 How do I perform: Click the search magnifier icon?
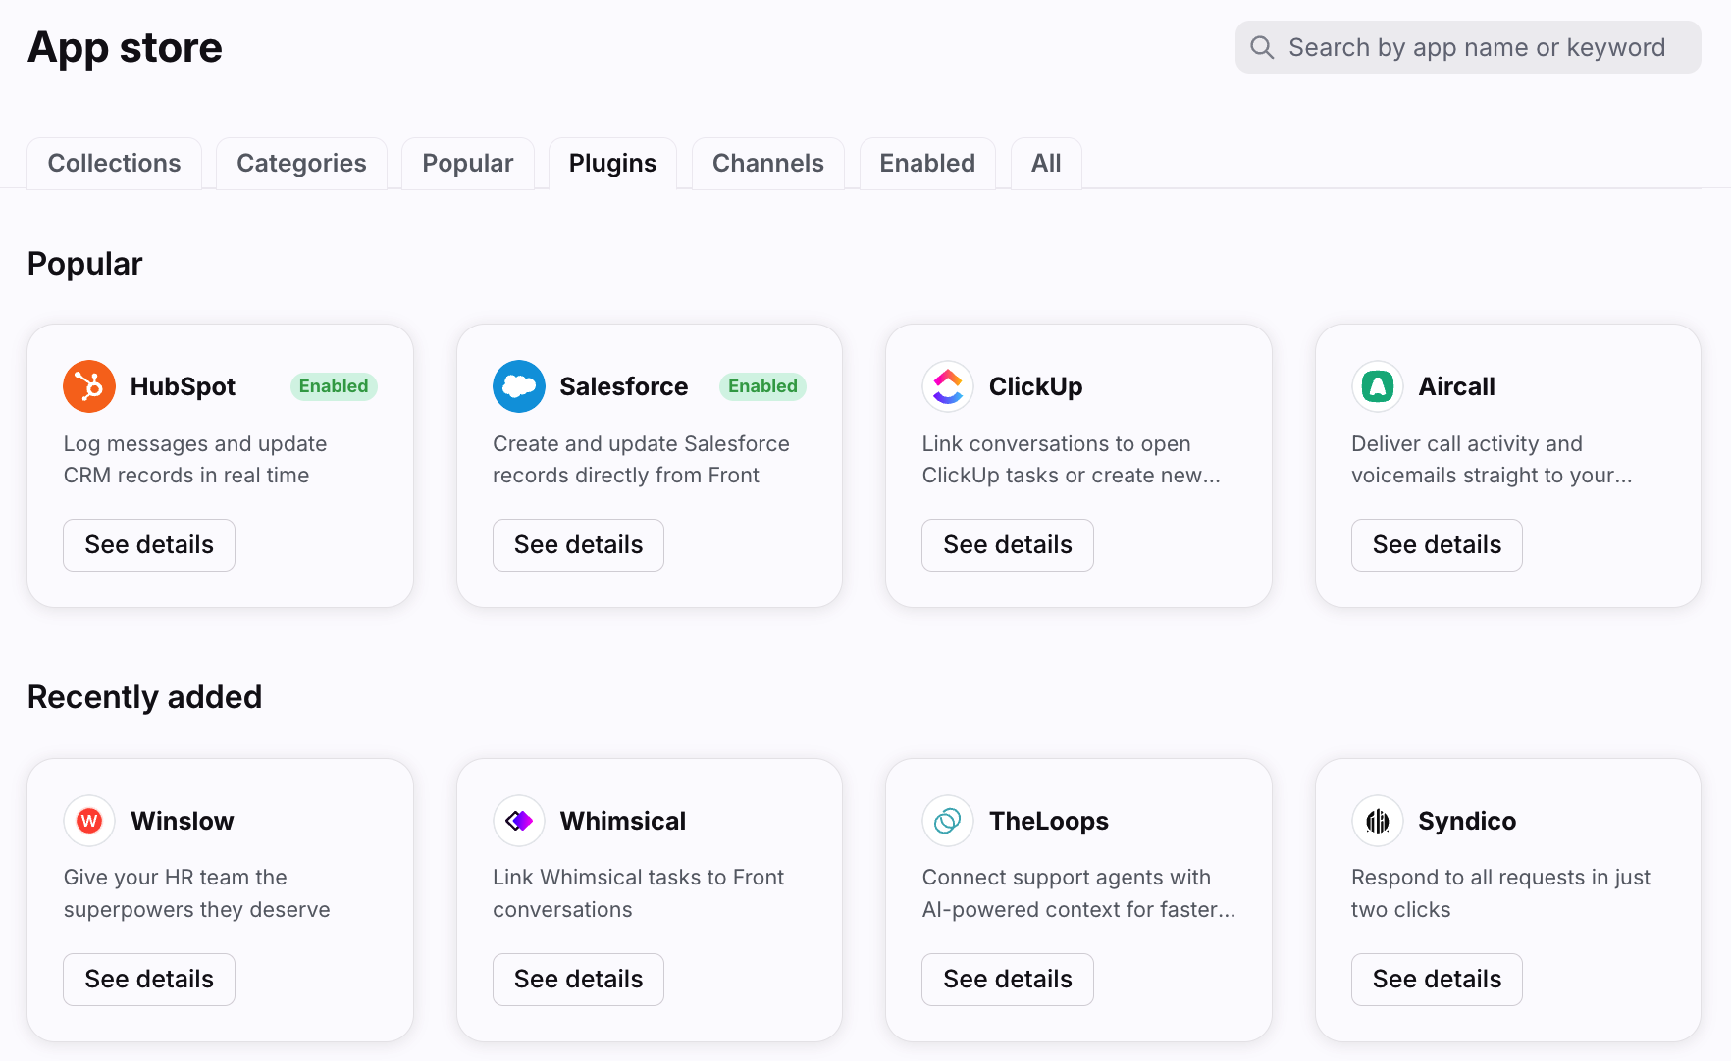click(1262, 47)
